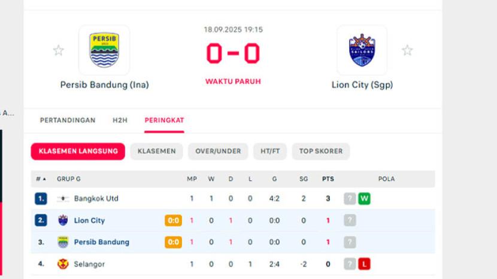Switch to the H2H tab

coord(120,120)
